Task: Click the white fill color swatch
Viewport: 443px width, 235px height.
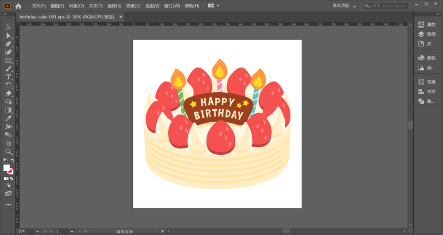Action: 6,167
